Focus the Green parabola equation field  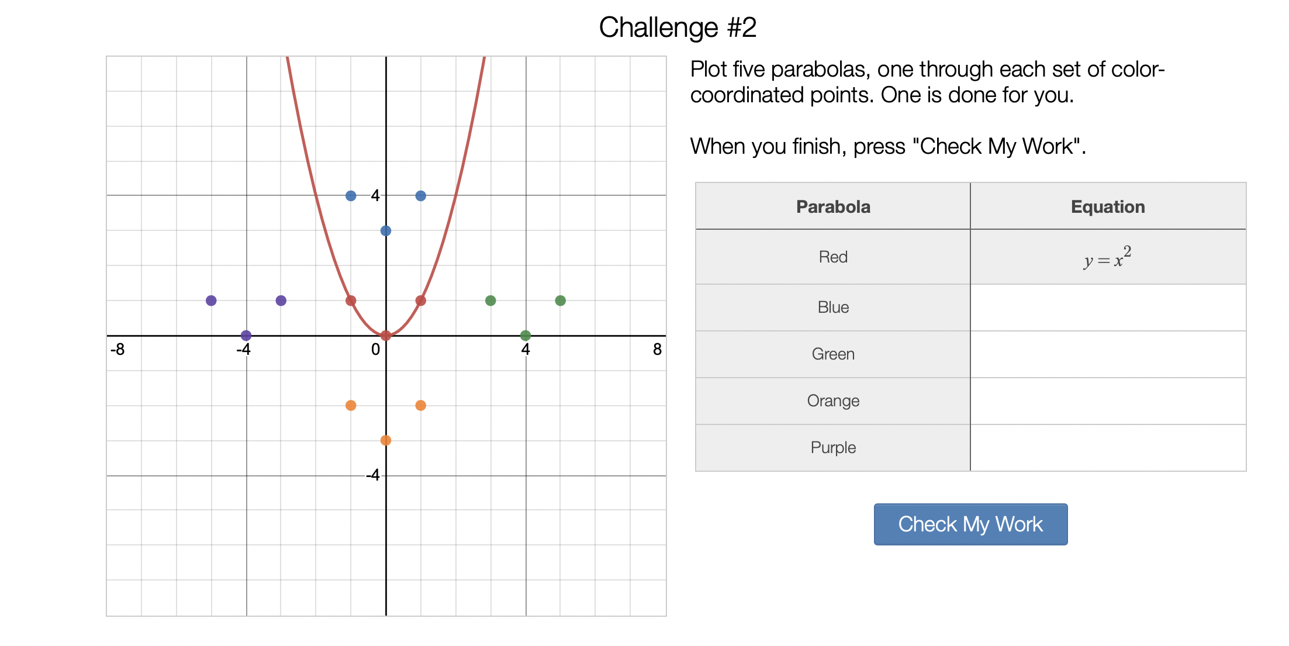pyautogui.click(x=1108, y=354)
